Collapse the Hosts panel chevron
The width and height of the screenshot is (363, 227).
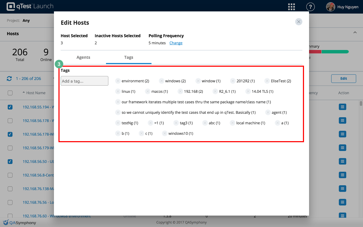[x=355, y=32]
